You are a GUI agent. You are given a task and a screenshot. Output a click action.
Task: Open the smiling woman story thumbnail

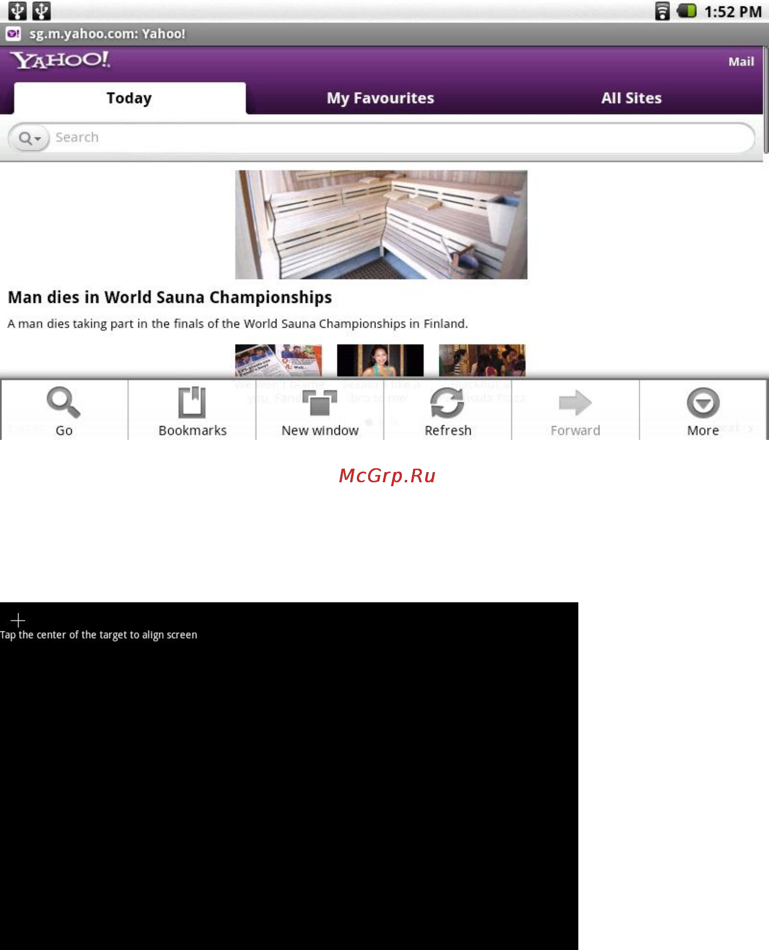pyautogui.click(x=380, y=360)
